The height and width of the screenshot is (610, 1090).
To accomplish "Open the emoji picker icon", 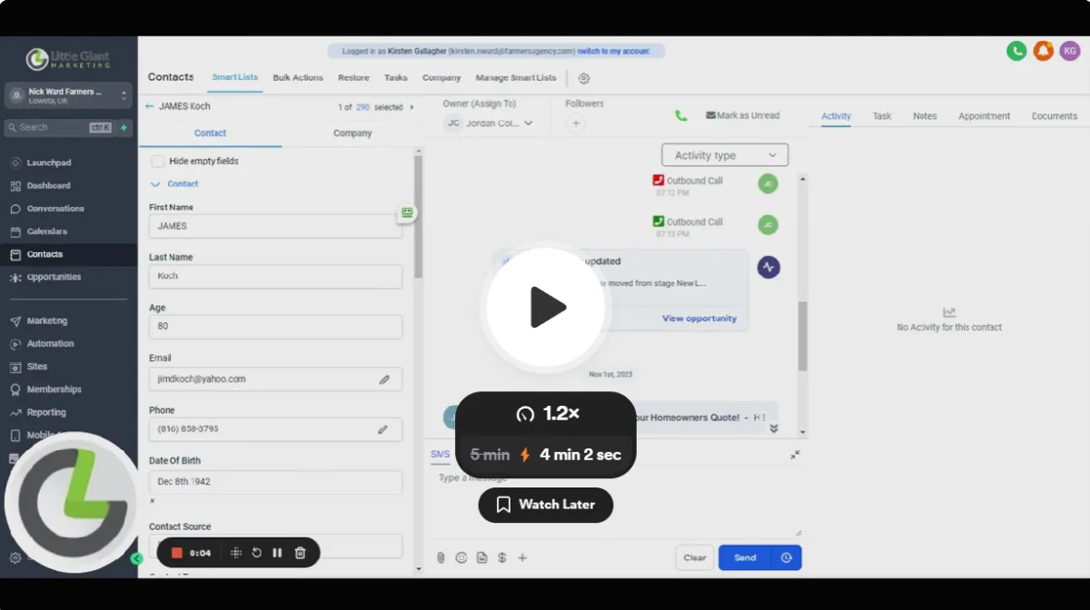I will click(x=461, y=557).
